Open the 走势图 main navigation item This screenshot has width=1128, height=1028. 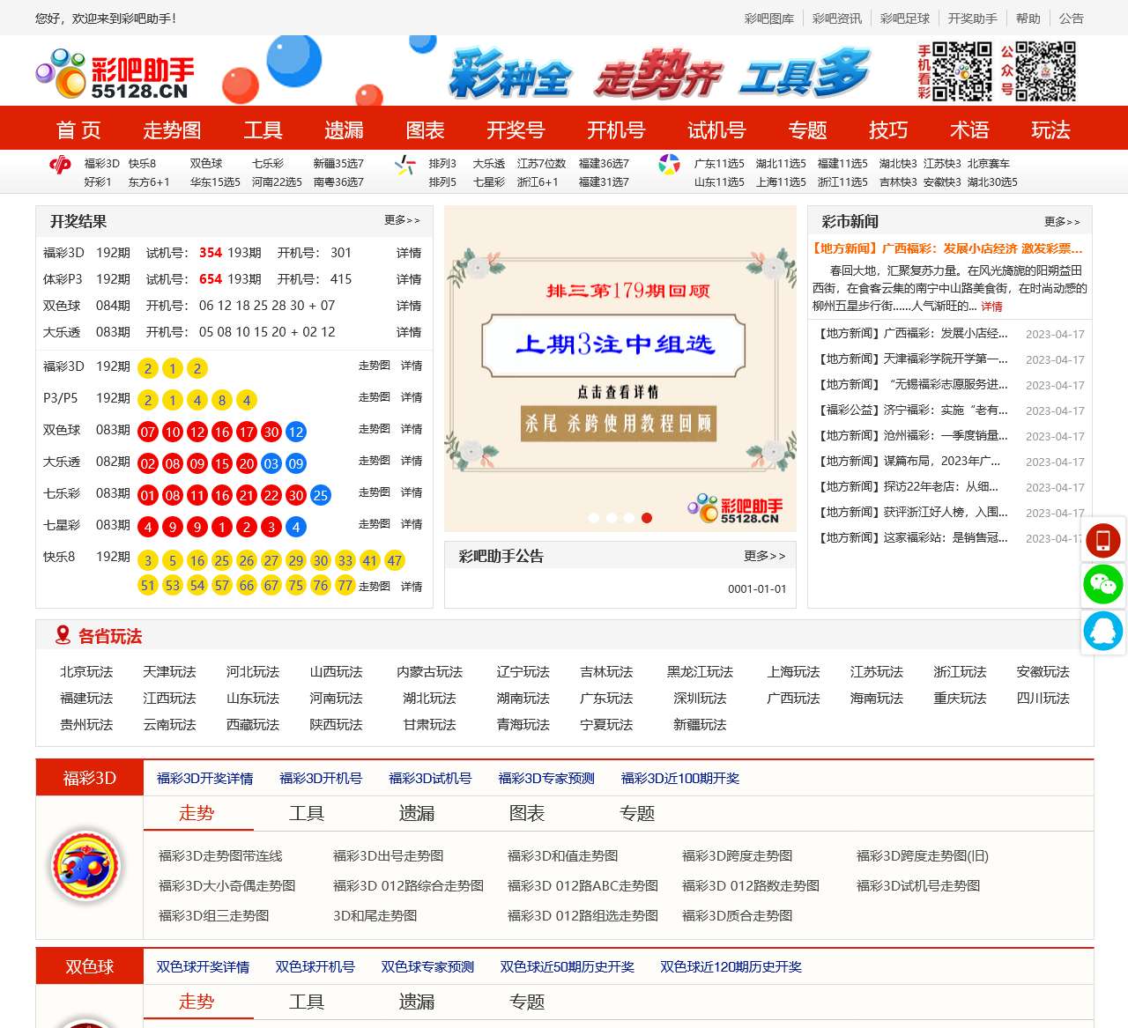click(x=172, y=130)
